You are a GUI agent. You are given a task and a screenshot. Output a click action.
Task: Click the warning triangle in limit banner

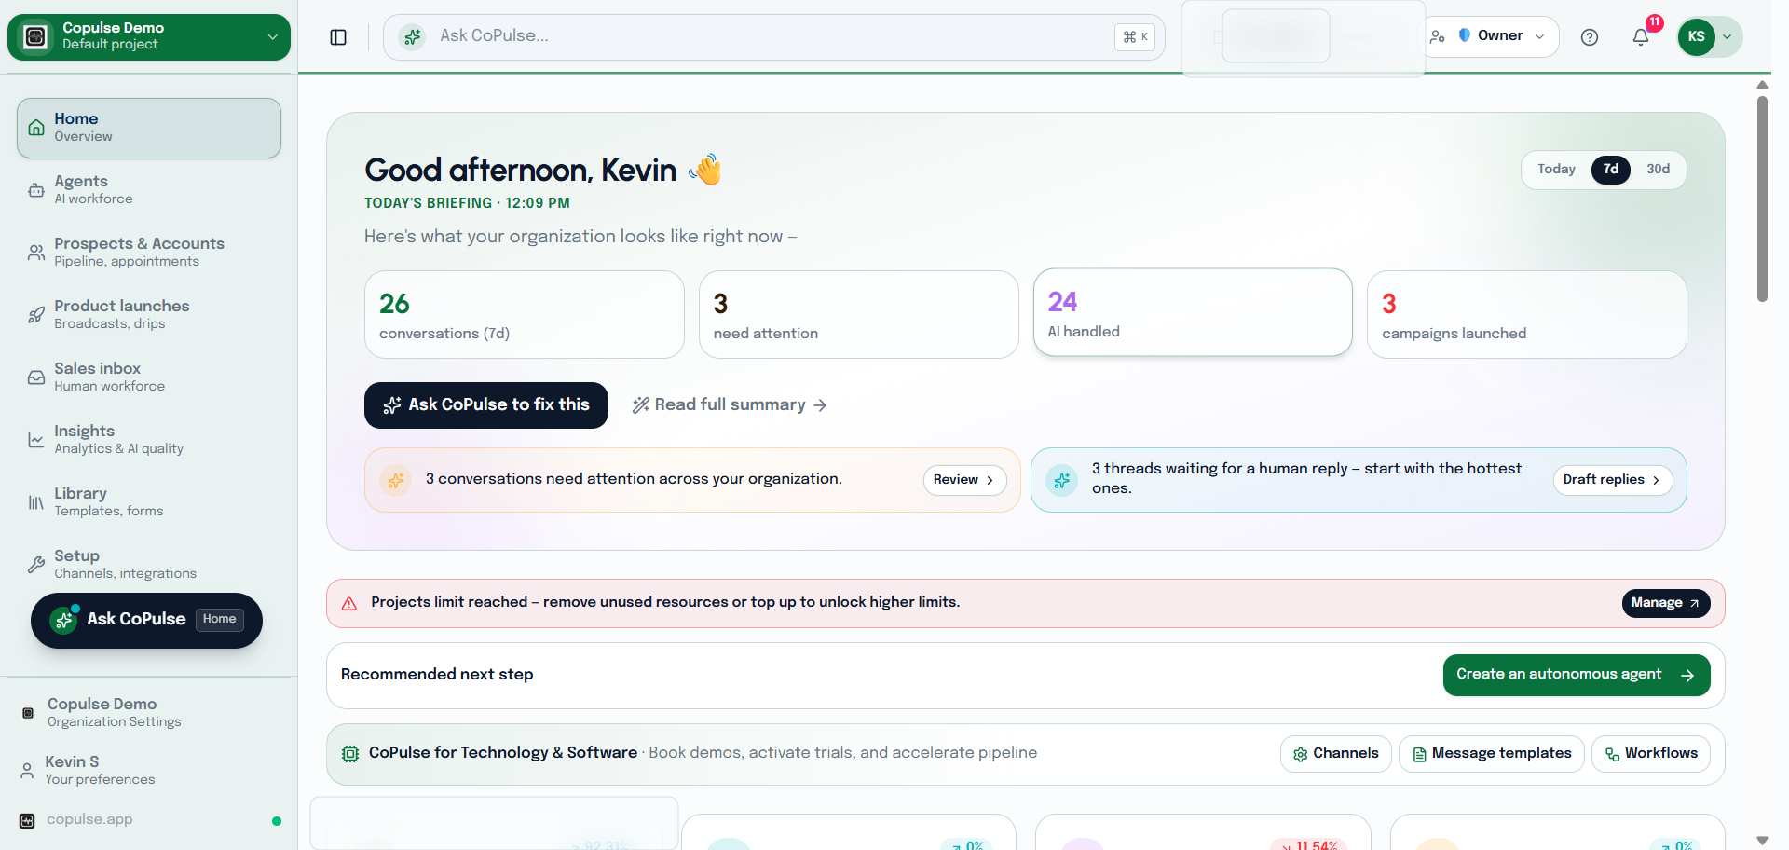tap(349, 604)
